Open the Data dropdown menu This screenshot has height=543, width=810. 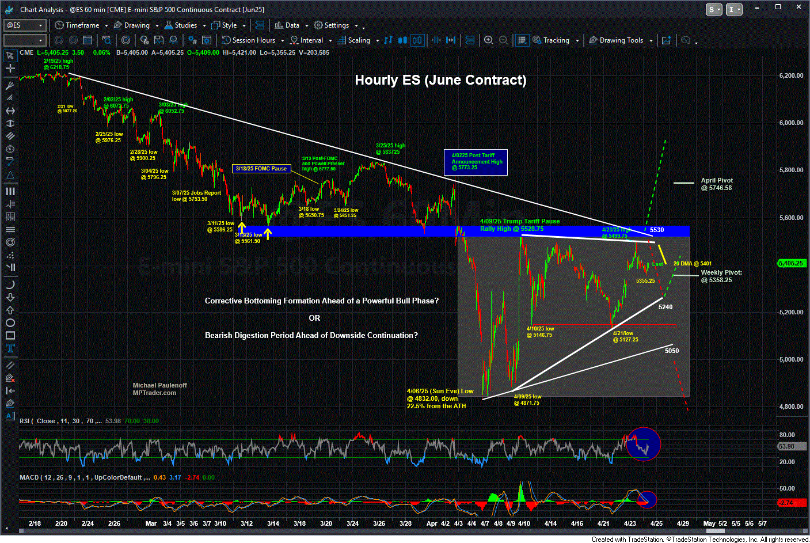291,25
